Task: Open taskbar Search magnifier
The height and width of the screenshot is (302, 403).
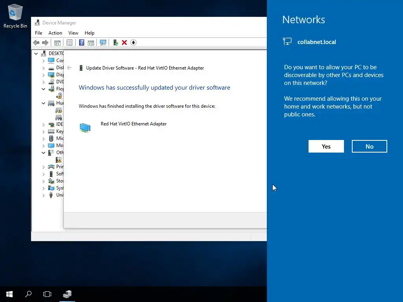Action: tap(28, 294)
